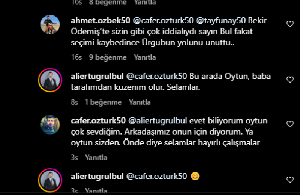
Task: Open cafer.ozturk50 username on his reply
Action: tap(98, 121)
